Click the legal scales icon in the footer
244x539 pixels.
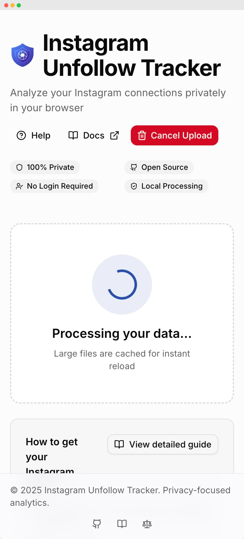click(x=147, y=524)
